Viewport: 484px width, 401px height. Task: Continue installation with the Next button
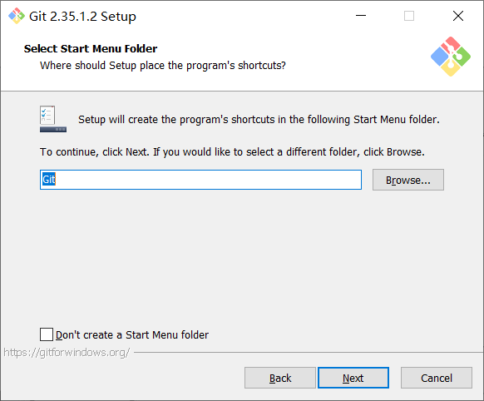click(x=353, y=378)
